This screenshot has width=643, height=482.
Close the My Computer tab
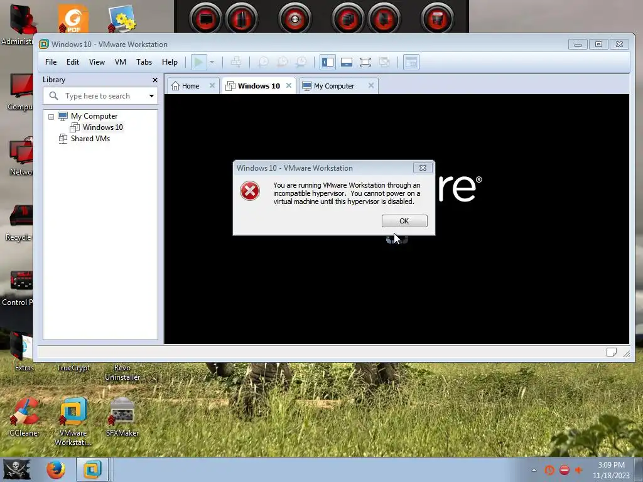pyautogui.click(x=370, y=85)
